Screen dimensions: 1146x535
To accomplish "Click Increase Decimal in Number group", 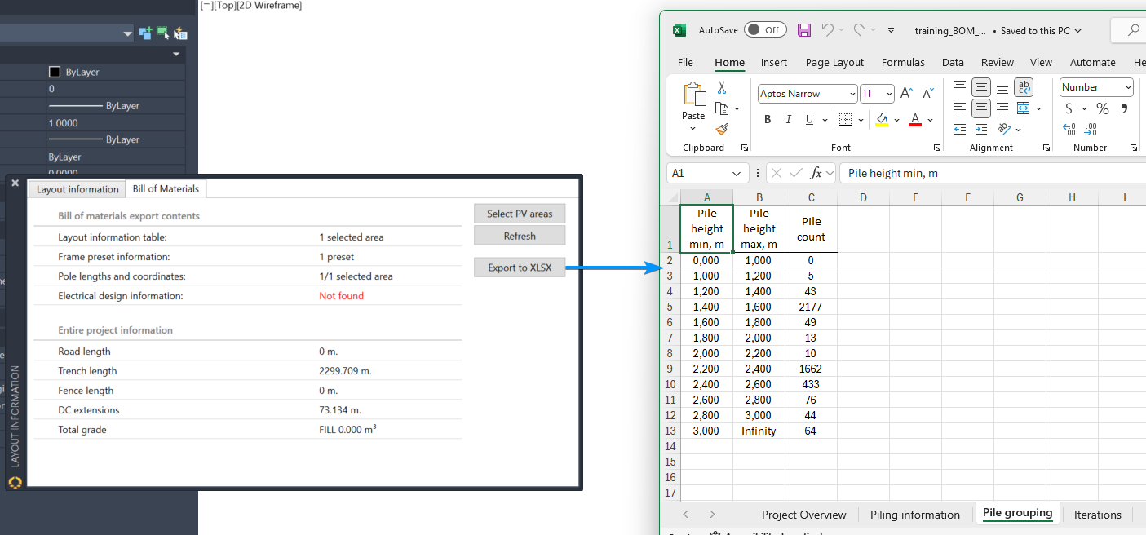I will (x=1069, y=129).
